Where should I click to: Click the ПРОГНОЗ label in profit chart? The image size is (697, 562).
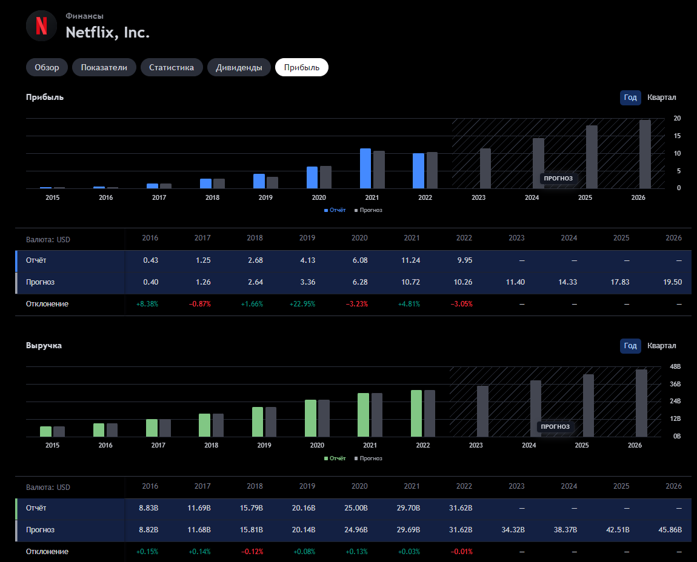[x=558, y=178]
